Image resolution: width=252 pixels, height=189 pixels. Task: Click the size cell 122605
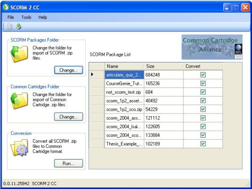tap(163, 127)
